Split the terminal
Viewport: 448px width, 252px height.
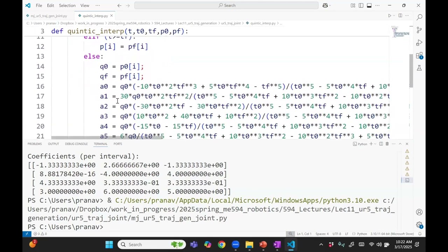[x=381, y=144]
